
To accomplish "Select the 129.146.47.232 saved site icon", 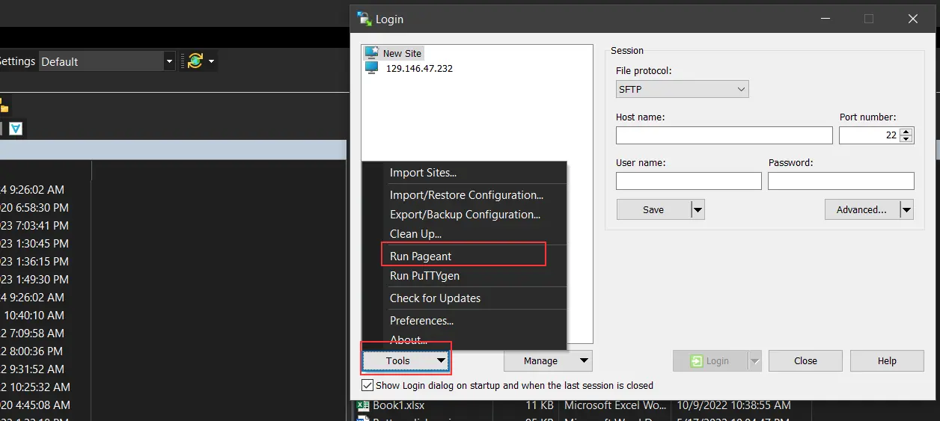I will pyautogui.click(x=371, y=68).
